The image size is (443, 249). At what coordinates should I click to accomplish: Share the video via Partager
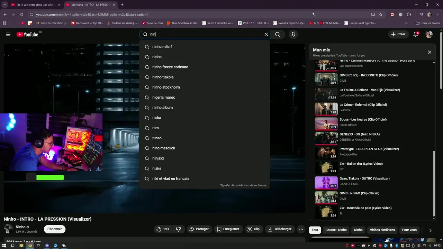pyautogui.click(x=199, y=229)
